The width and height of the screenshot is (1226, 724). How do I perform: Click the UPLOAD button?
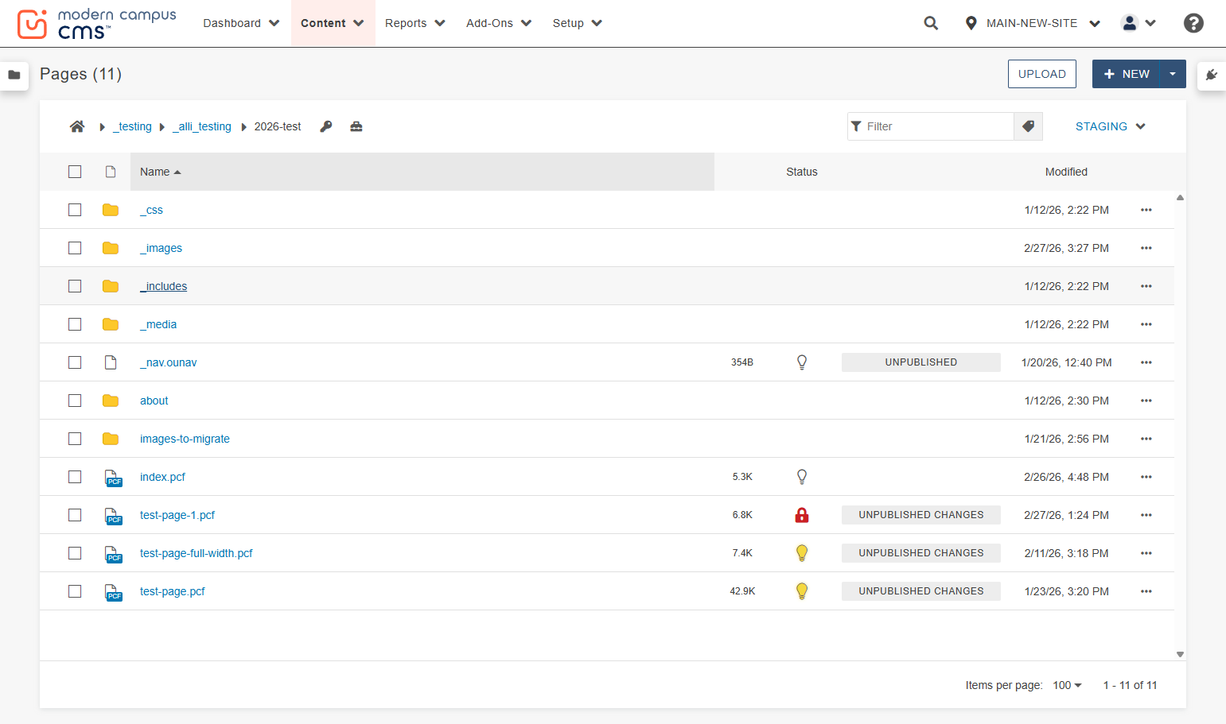[x=1042, y=74]
